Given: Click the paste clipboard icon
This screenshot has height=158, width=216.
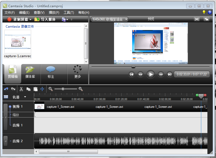Looking at the screenshot, I should [x=35, y=89].
